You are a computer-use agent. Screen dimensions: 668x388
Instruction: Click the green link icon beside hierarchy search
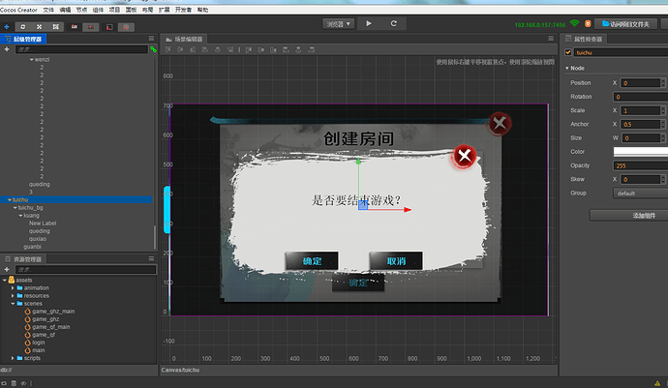pyautogui.click(x=153, y=49)
